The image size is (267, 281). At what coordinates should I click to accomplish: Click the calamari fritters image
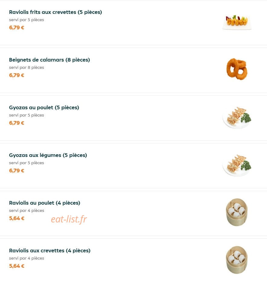[x=237, y=69]
